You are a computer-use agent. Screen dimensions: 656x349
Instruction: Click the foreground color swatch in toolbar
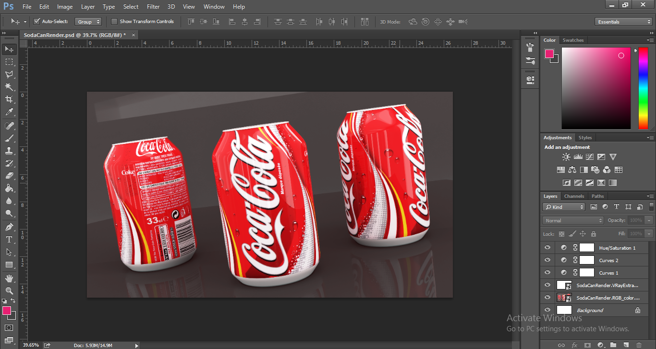pyautogui.click(x=7, y=311)
